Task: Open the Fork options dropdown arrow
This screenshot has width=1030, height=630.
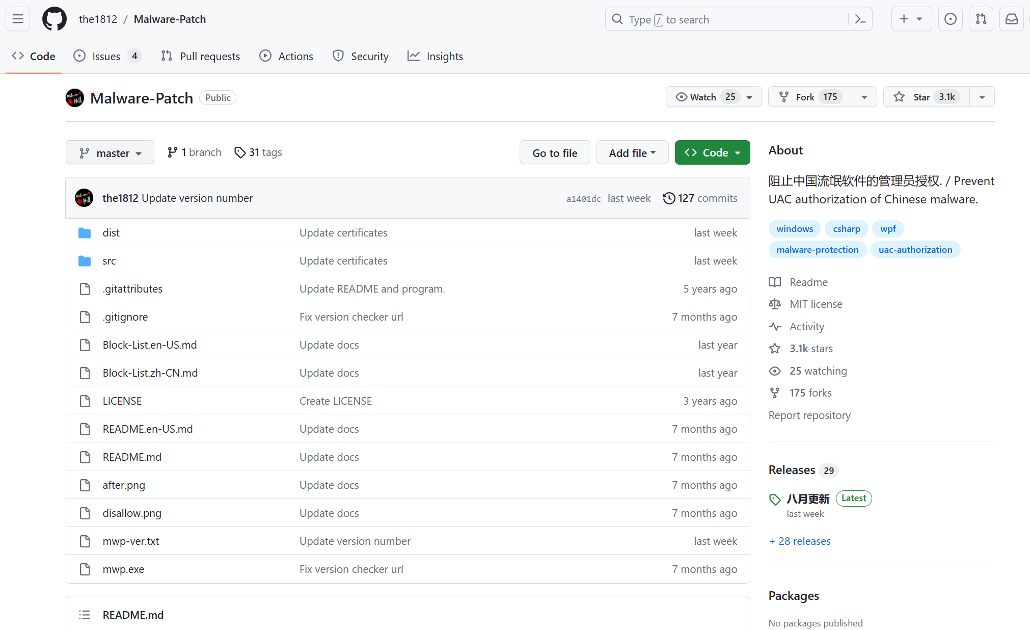Action: pos(864,97)
